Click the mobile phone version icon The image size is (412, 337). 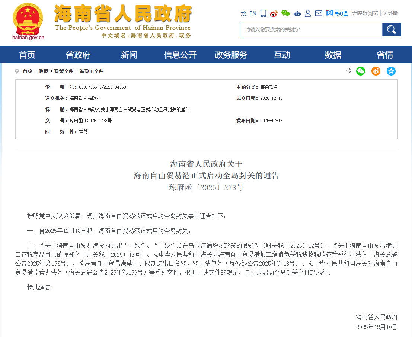click(x=263, y=13)
